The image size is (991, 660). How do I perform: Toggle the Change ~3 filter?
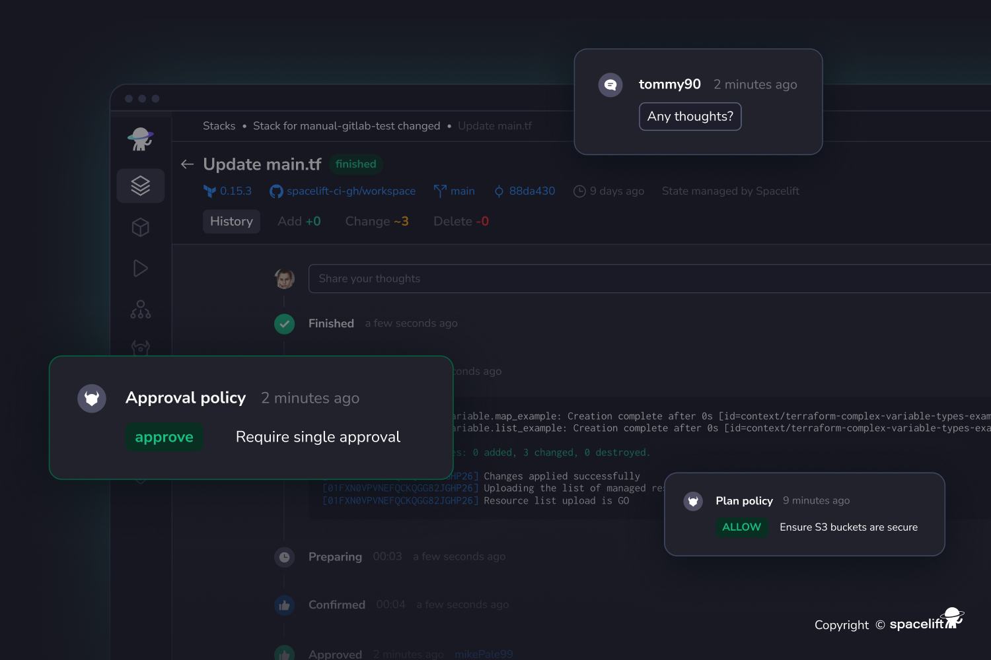pos(377,221)
